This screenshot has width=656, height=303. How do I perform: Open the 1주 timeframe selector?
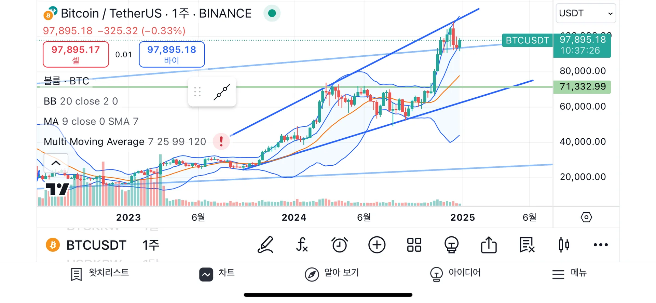click(151, 245)
